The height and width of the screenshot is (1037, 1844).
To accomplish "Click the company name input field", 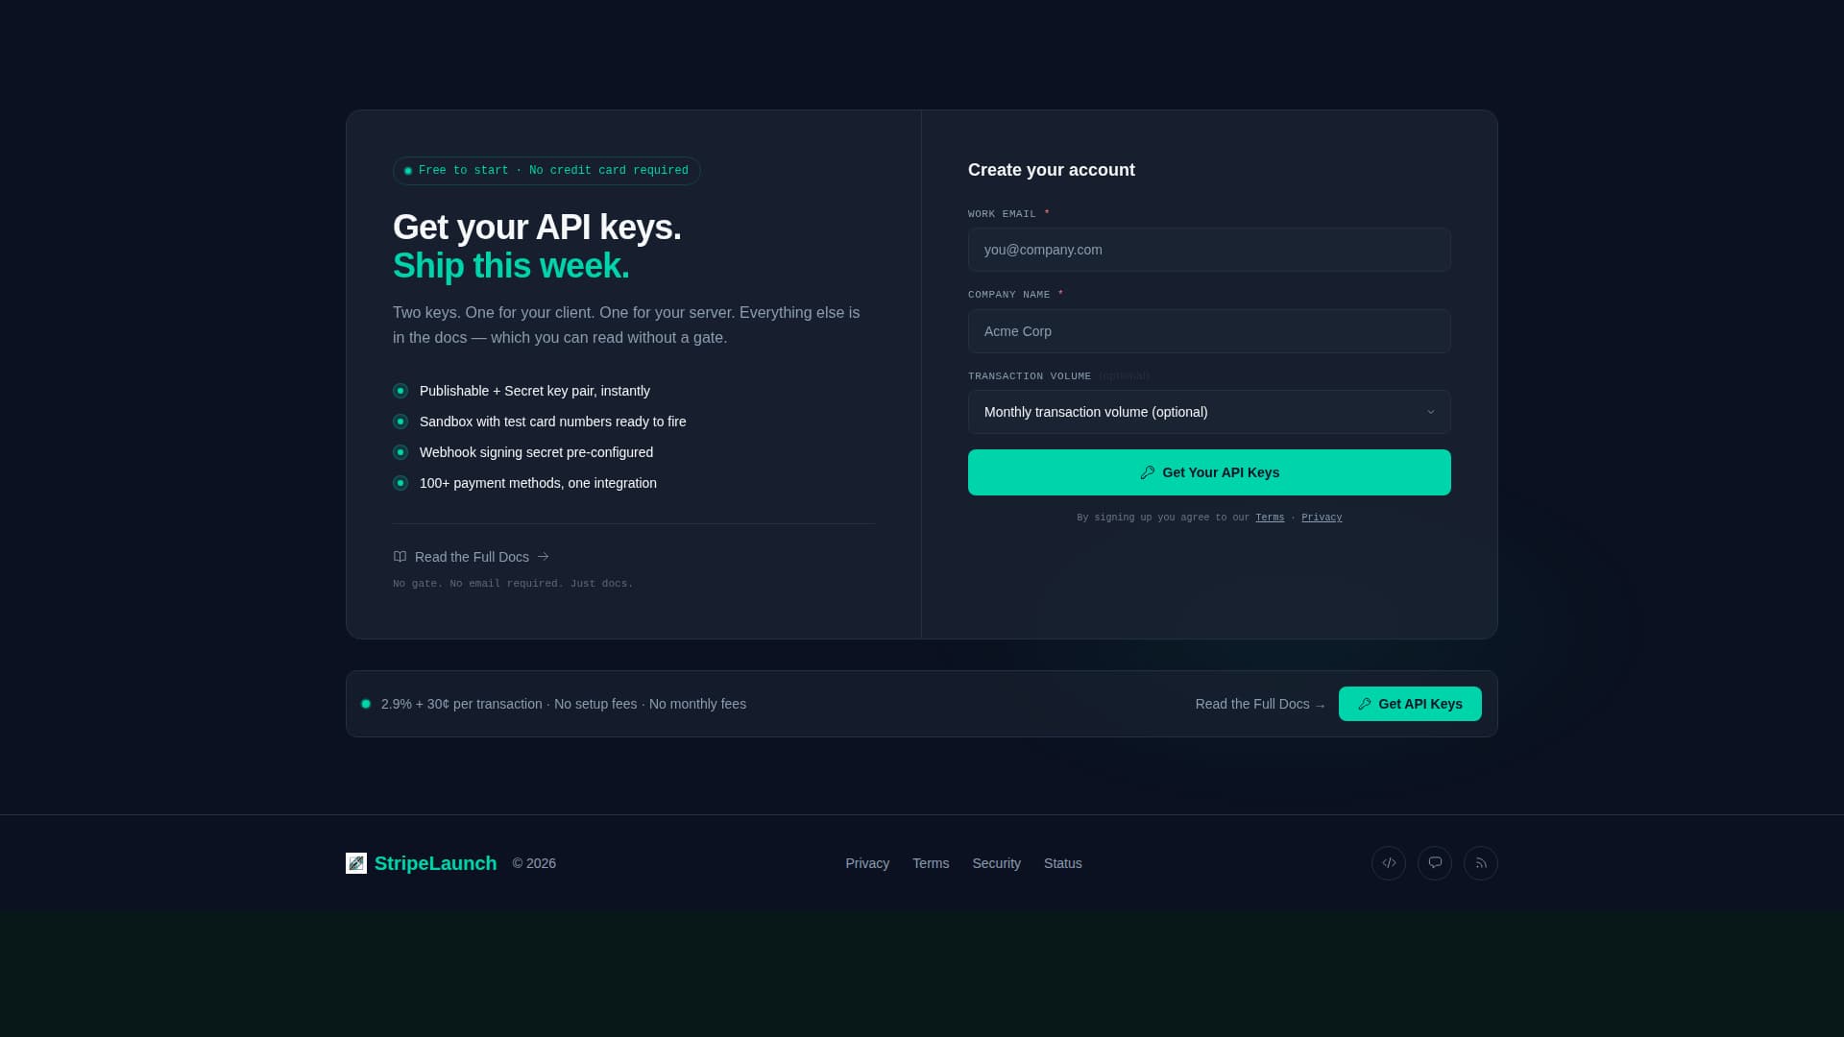I will (1208, 330).
